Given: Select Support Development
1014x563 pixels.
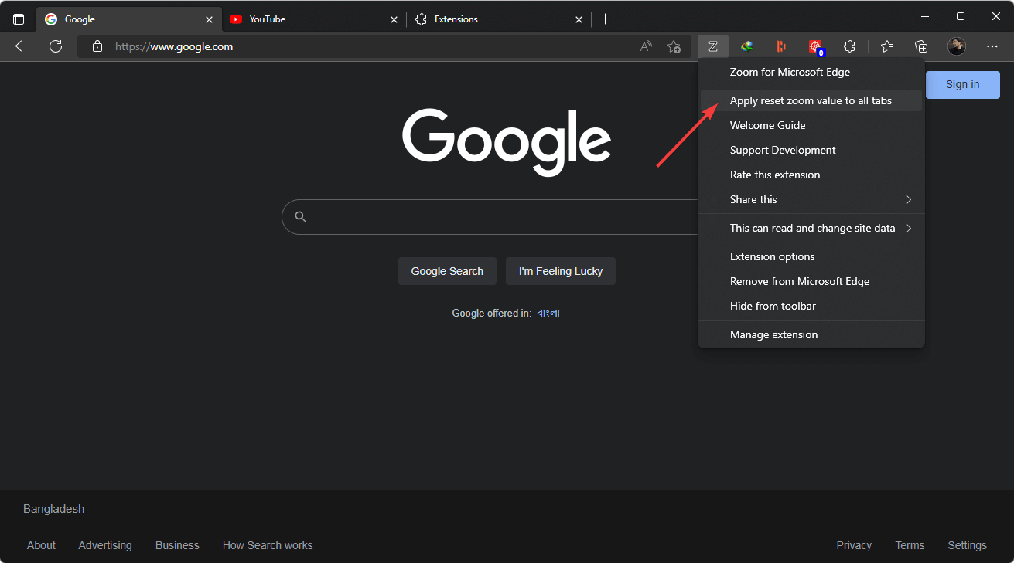Looking at the screenshot, I should click(811, 150).
